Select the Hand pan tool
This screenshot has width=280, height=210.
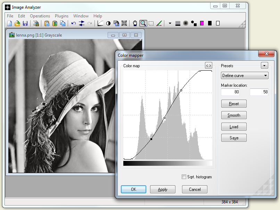[135, 23]
